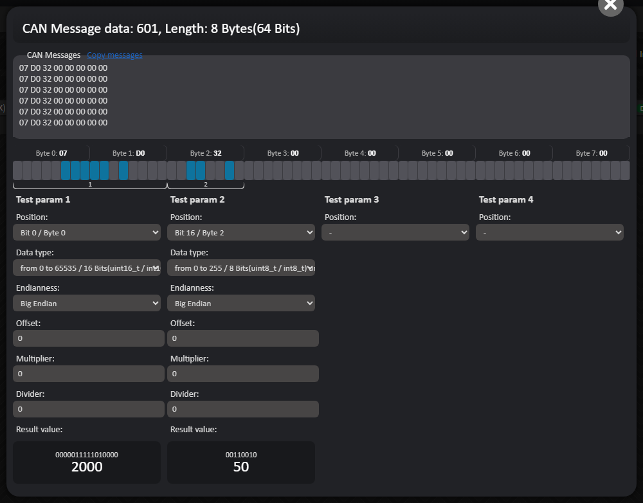Open Test param 4 Position dropdown
The width and height of the screenshot is (643, 503).
pyautogui.click(x=550, y=232)
